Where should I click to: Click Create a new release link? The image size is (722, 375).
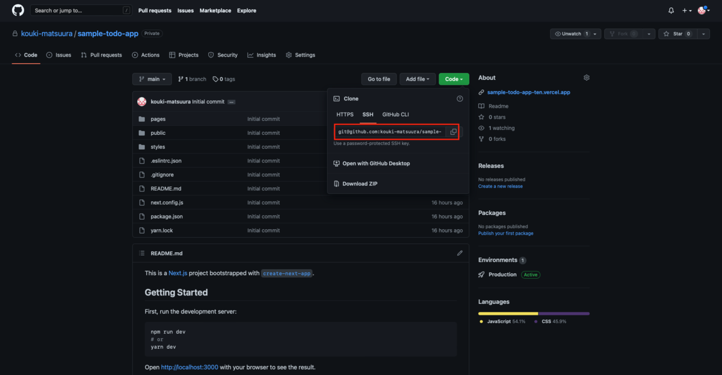click(x=501, y=187)
